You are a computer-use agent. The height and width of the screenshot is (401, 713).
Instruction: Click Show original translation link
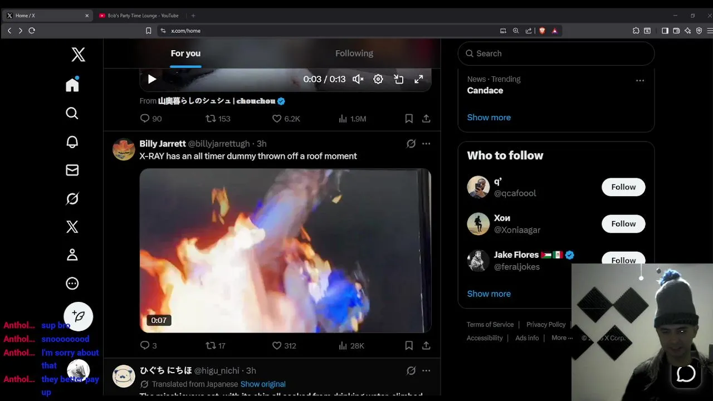263,384
